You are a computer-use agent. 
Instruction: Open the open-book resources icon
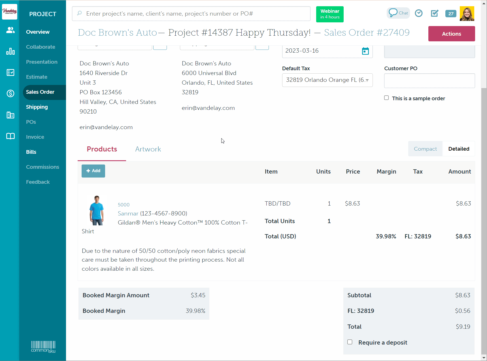pyautogui.click(x=10, y=136)
